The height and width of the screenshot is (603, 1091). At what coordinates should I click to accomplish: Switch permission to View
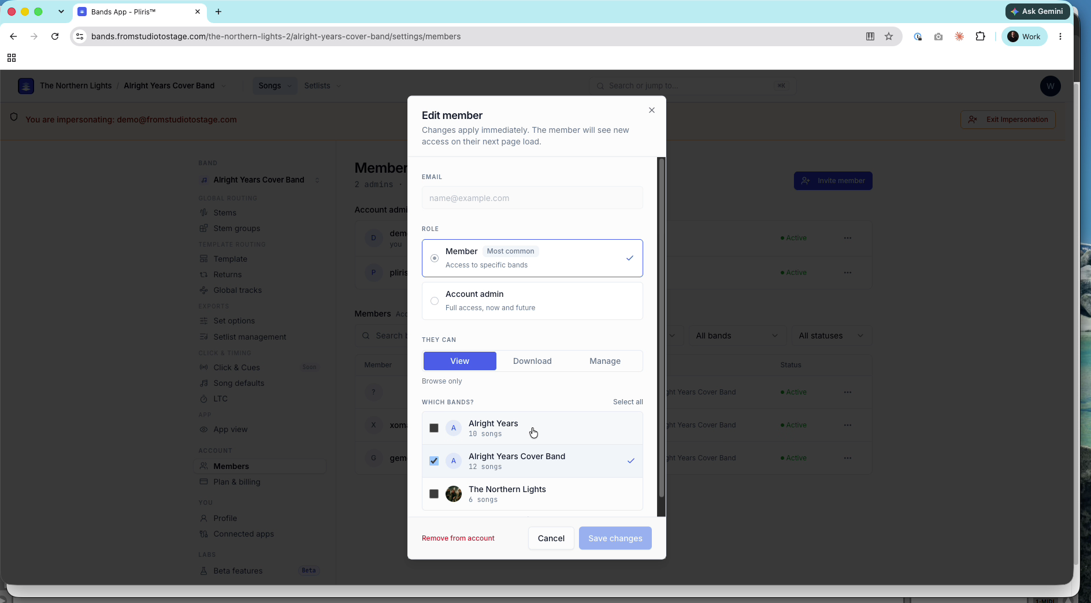(460, 361)
